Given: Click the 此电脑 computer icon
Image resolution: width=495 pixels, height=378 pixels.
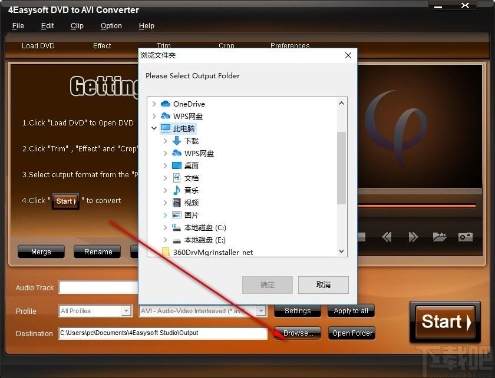Looking at the screenshot, I should [166, 128].
